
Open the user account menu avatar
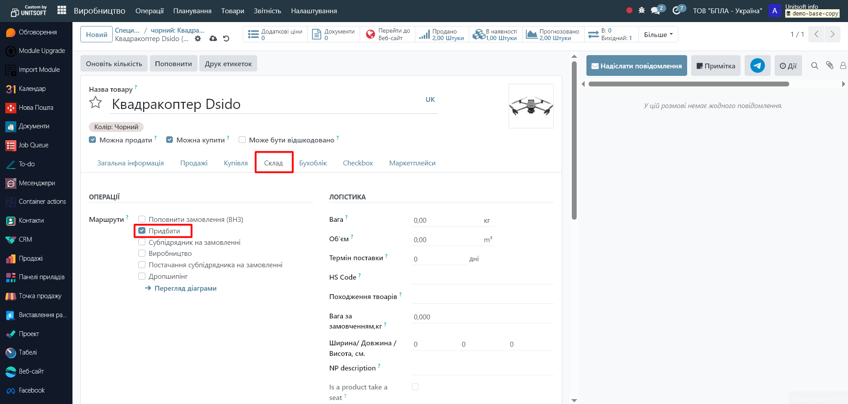(774, 11)
